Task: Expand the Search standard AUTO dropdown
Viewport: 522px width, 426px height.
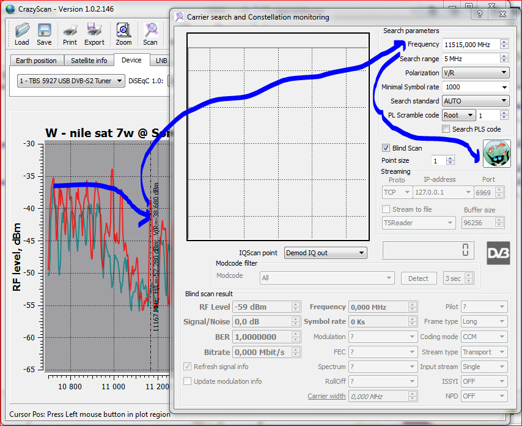Action: click(476, 101)
